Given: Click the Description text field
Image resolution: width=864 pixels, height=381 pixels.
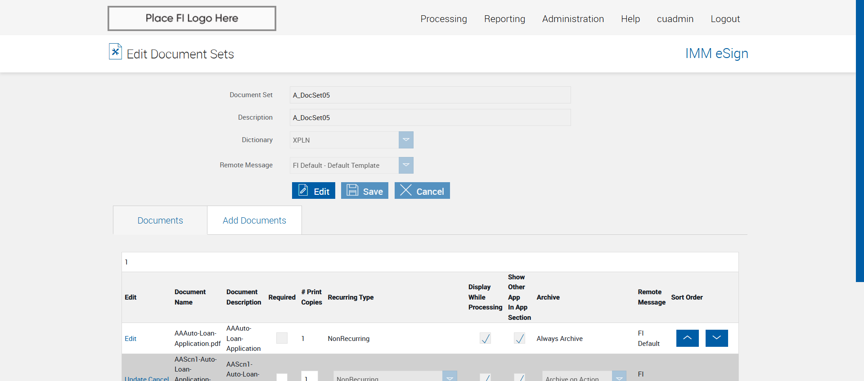Looking at the screenshot, I should pyautogui.click(x=430, y=117).
